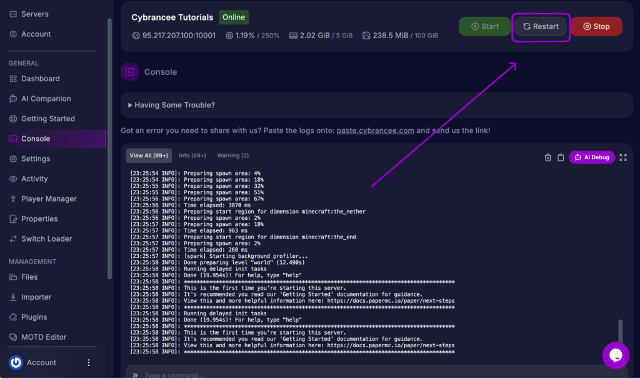Copy console logs with clipboard icon
The width and height of the screenshot is (640, 379).
pos(561,157)
